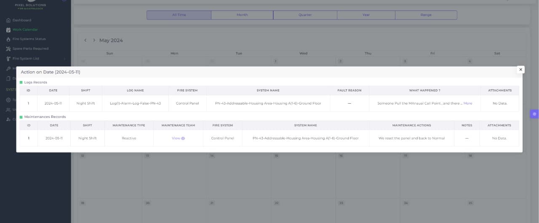Advance to next month with right chevron
This screenshot has width=539, height=223.
tap(94, 40)
